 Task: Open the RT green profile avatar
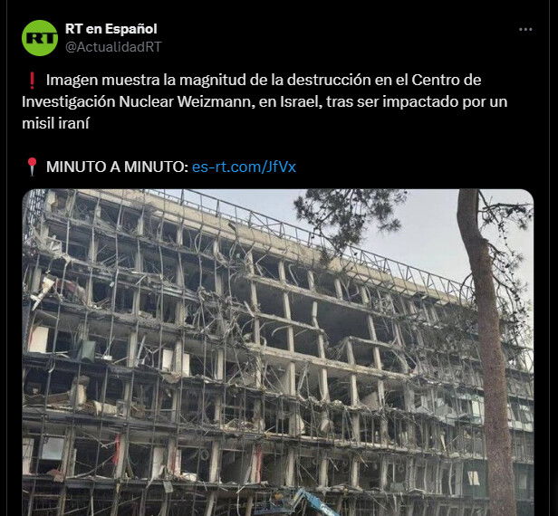tap(40, 38)
